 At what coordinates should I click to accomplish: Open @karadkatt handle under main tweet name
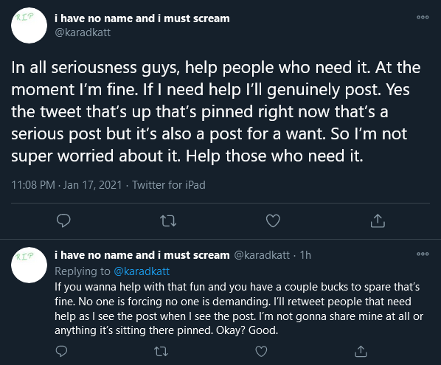[x=83, y=32]
